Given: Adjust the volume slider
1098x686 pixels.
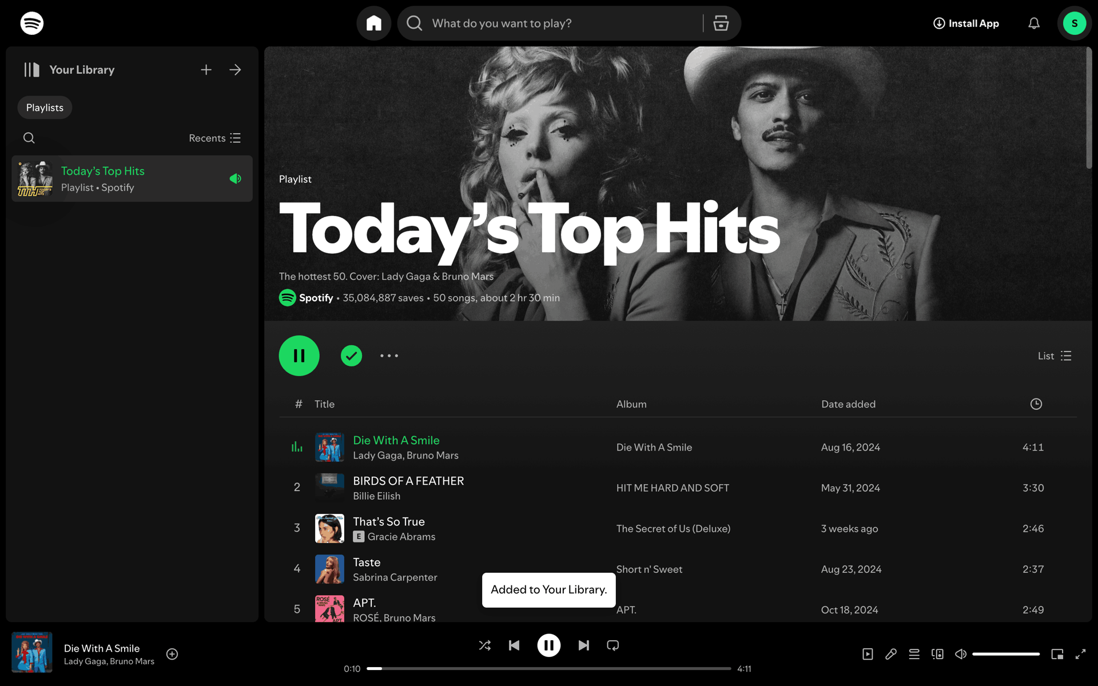Looking at the screenshot, I should [x=1006, y=654].
